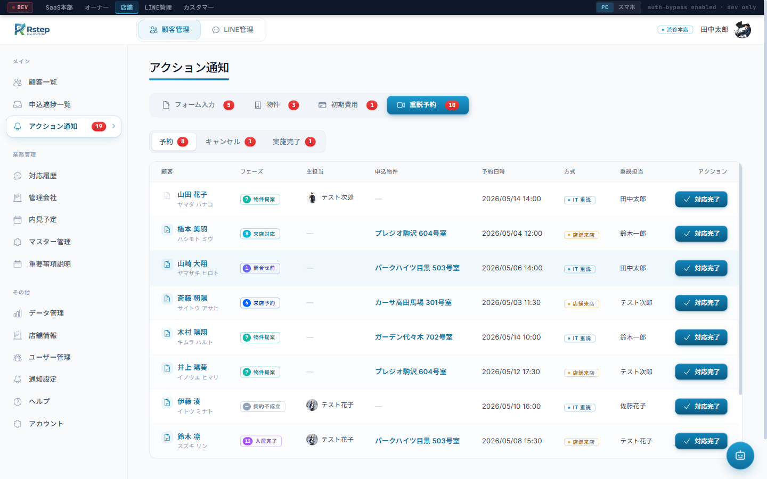767x479 pixels.
Task: Click the table vertical scrollbar
Action: click(740, 279)
